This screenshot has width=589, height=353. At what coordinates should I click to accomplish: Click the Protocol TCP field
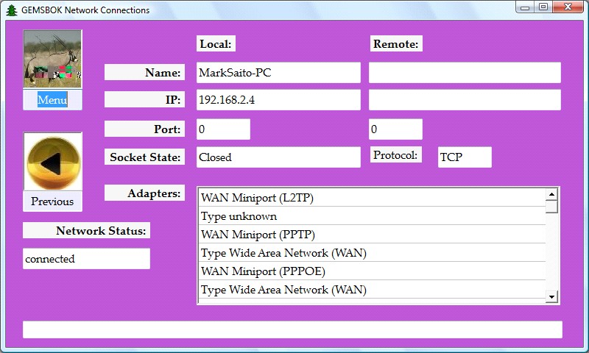[x=464, y=157]
